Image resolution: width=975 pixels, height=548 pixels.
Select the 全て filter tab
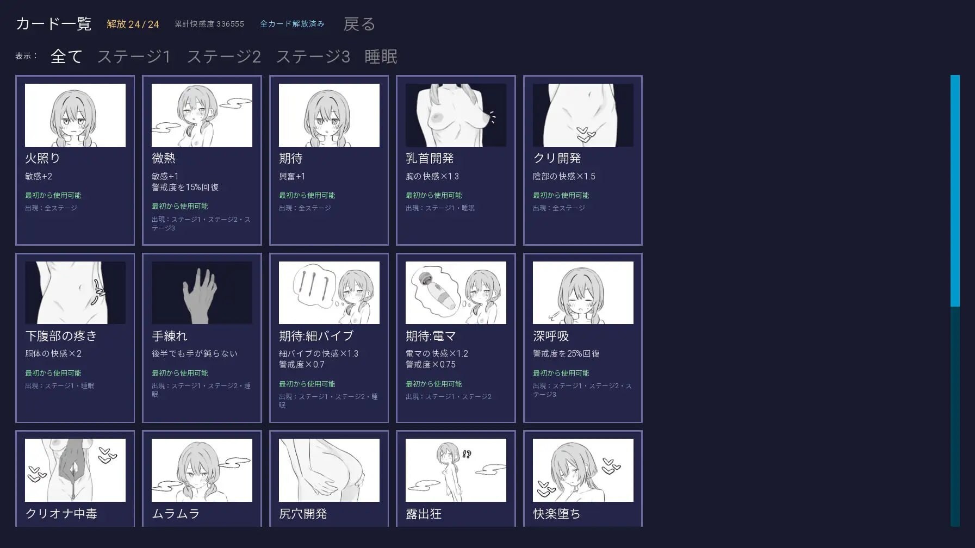(66, 57)
